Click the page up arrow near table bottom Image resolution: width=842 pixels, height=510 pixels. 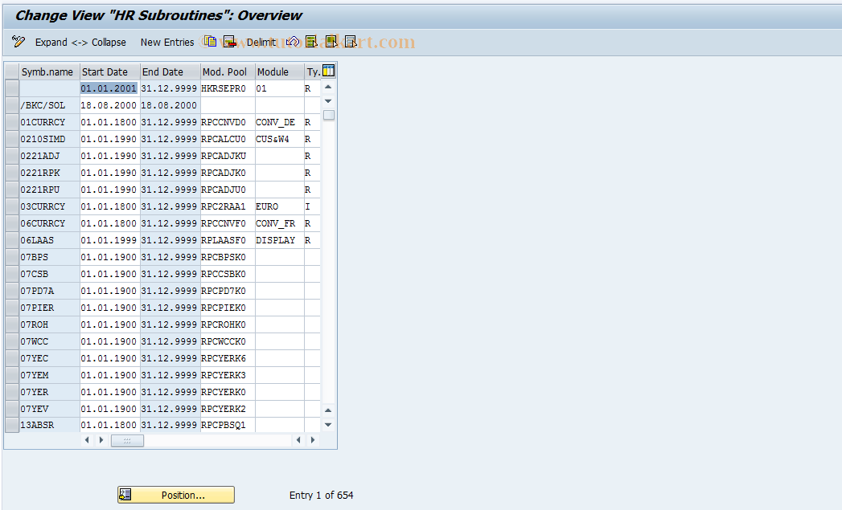click(328, 410)
